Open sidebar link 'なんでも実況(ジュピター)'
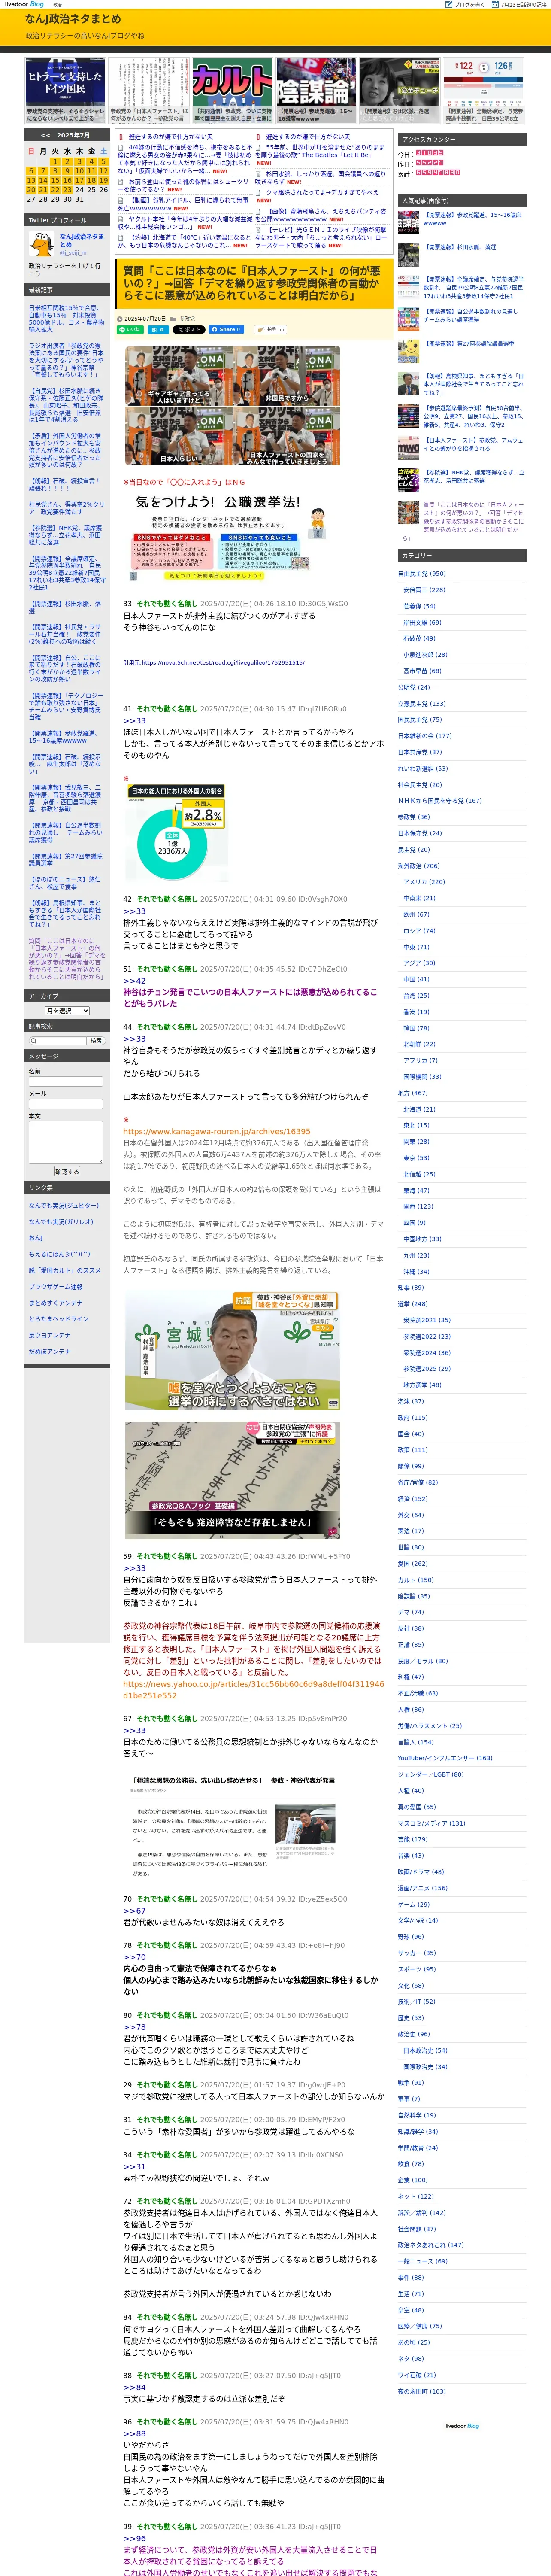Viewport: 551px width, 2576px height. pos(64,1206)
